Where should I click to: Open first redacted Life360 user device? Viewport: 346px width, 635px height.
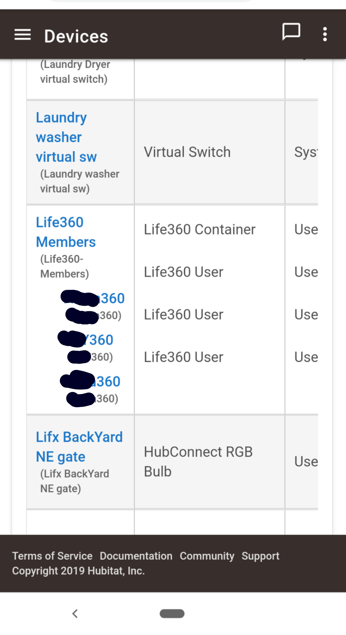[112, 298]
